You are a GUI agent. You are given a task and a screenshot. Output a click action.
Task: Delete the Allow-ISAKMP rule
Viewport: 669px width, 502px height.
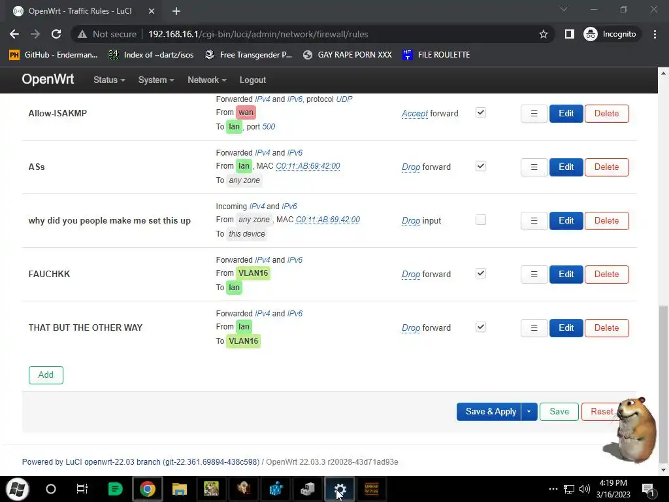[x=606, y=114]
